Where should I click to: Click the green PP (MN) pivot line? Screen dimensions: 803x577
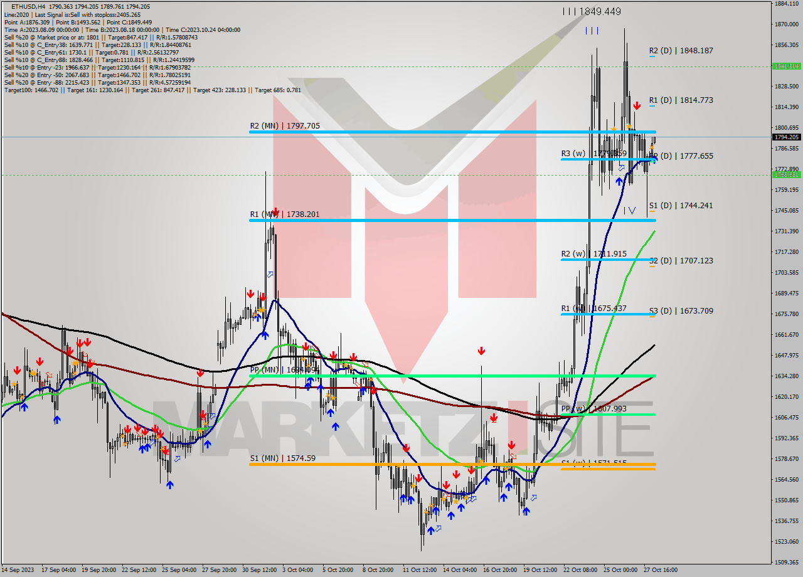tap(452, 376)
